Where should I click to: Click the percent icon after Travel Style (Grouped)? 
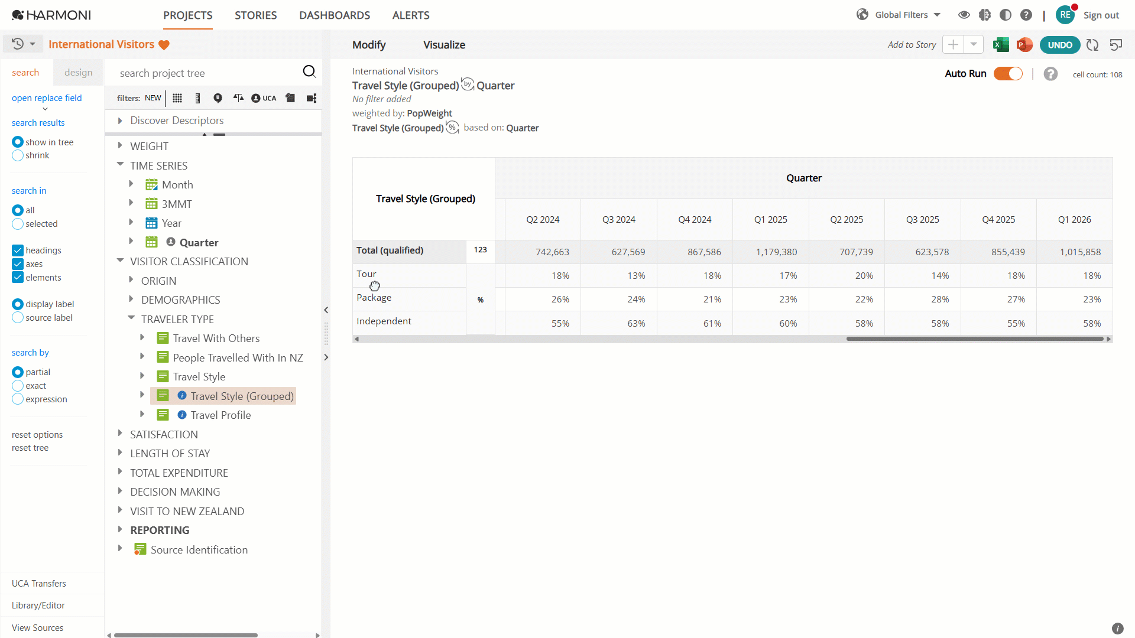tap(452, 127)
